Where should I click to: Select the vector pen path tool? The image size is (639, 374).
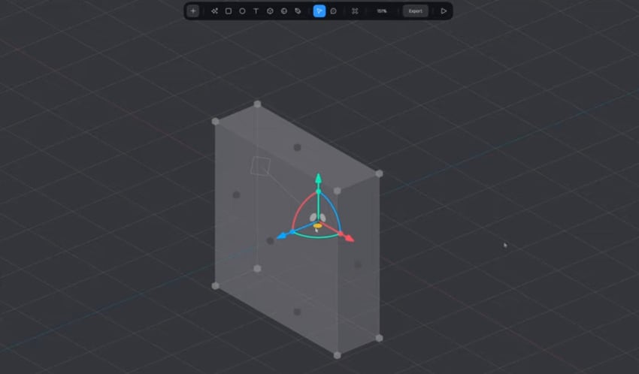pos(214,11)
